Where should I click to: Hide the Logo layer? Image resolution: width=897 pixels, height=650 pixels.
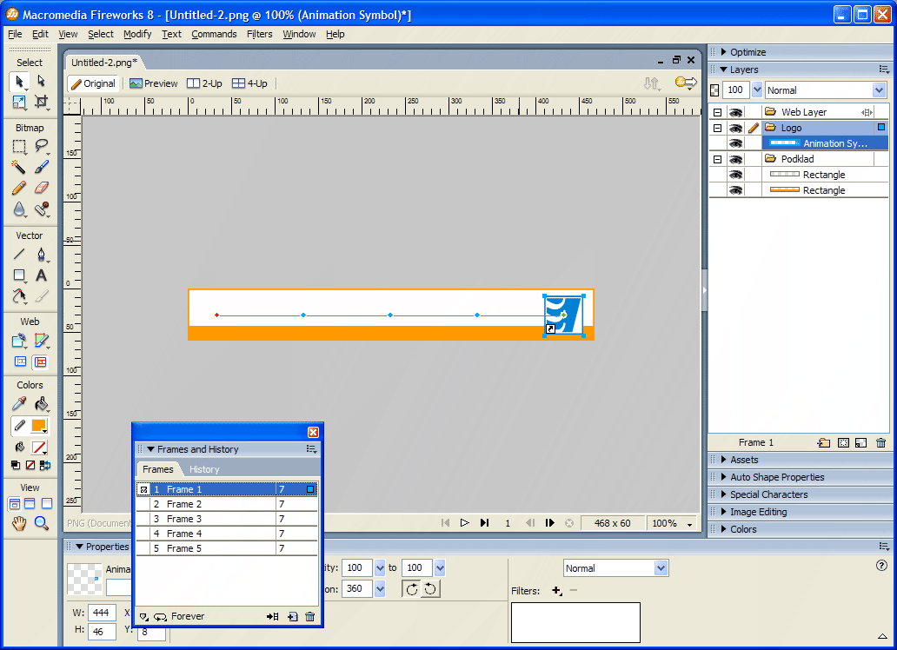pos(735,128)
